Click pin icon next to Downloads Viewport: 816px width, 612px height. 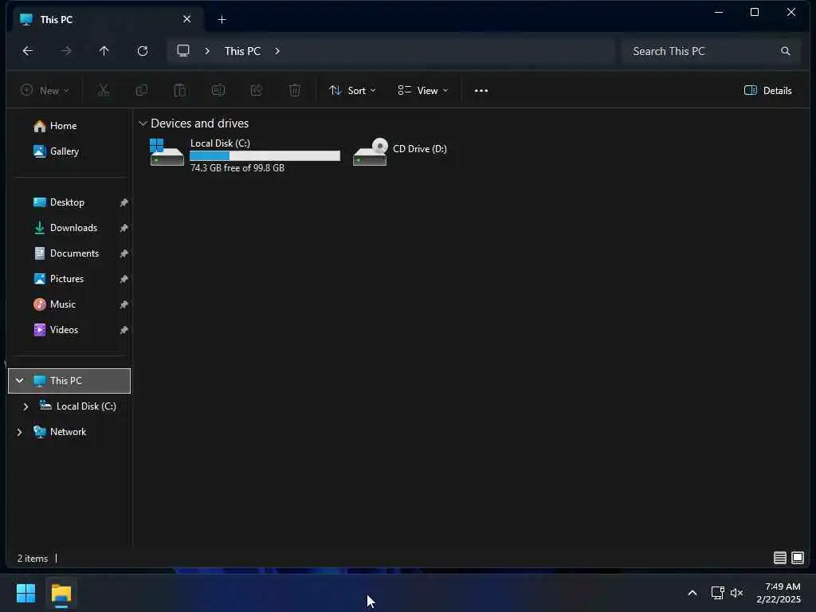tap(124, 228)
